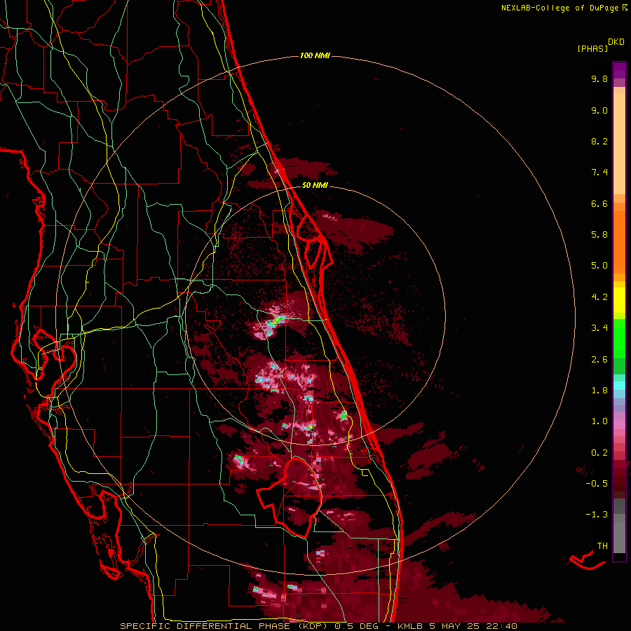Click the NEXLAB-College of DuPage label
Image resolution: width=631 pixels, height=631 pixels.
[559, 8]
